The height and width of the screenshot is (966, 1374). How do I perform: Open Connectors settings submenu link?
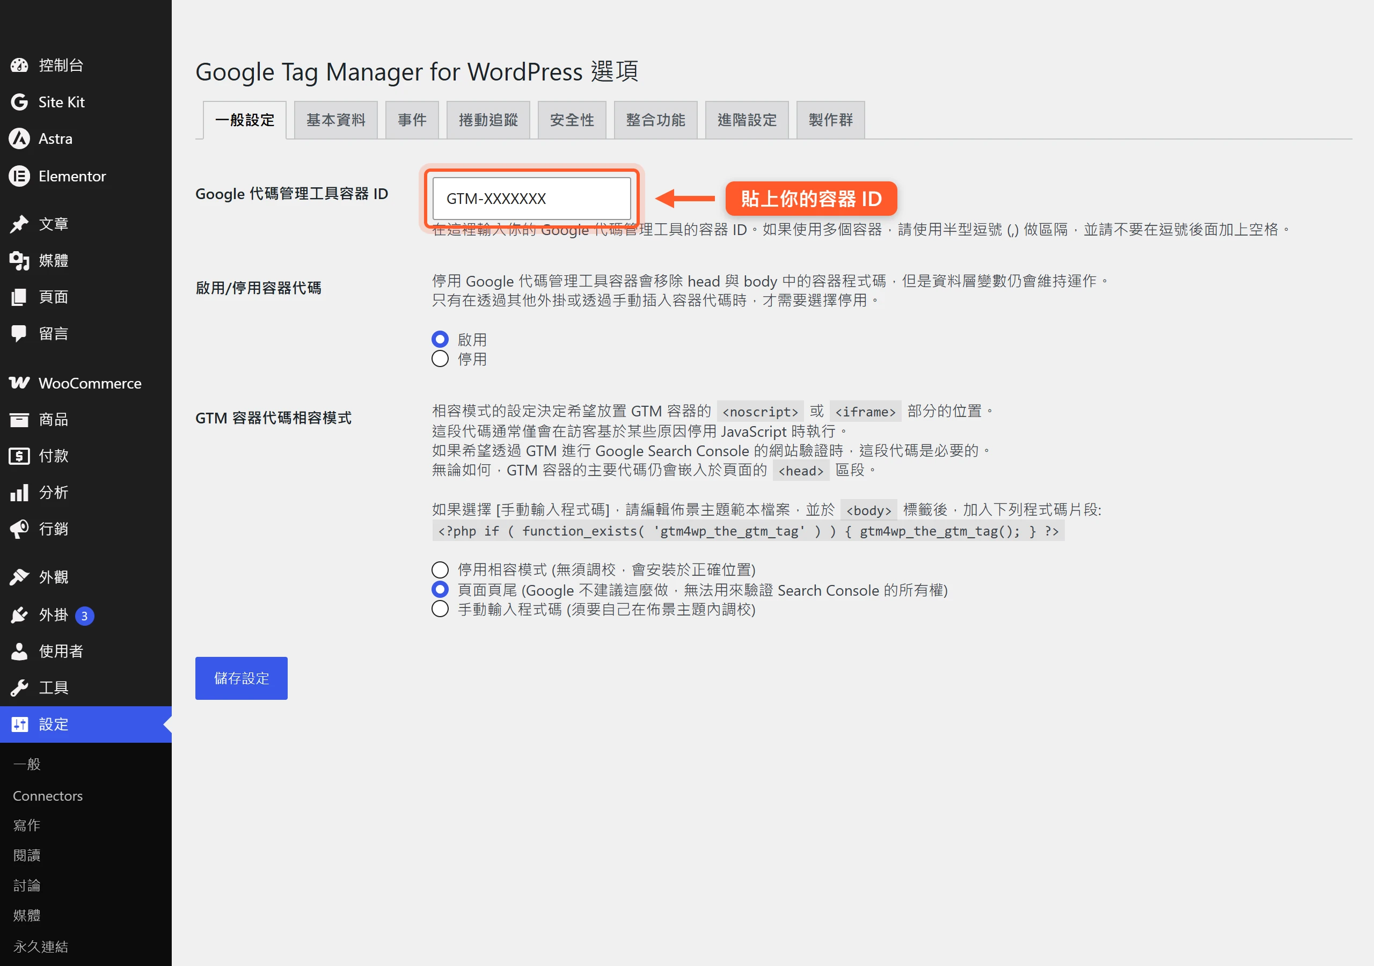click(x=48, y=795)
